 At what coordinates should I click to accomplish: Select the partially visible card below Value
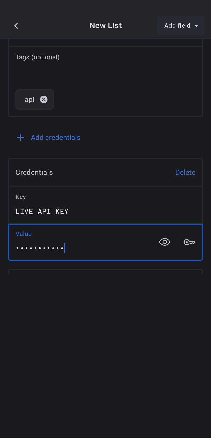click(x=105, y=271)
